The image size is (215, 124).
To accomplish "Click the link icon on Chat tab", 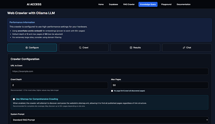I will click(x=184, y=48).
